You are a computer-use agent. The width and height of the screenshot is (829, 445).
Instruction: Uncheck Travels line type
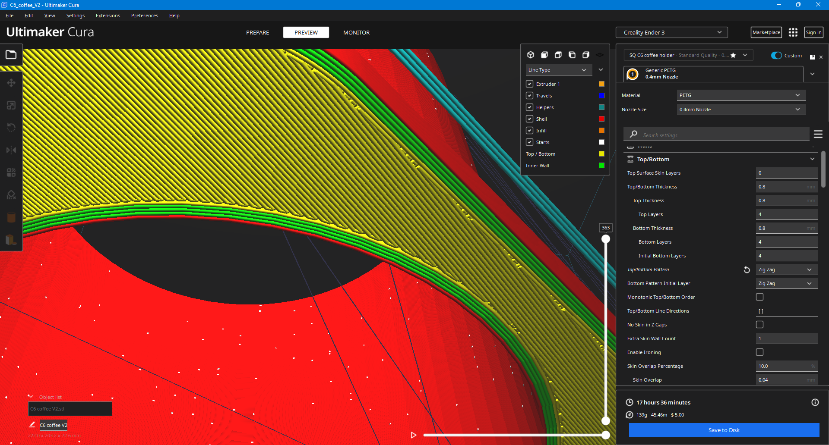click(529, 96)
